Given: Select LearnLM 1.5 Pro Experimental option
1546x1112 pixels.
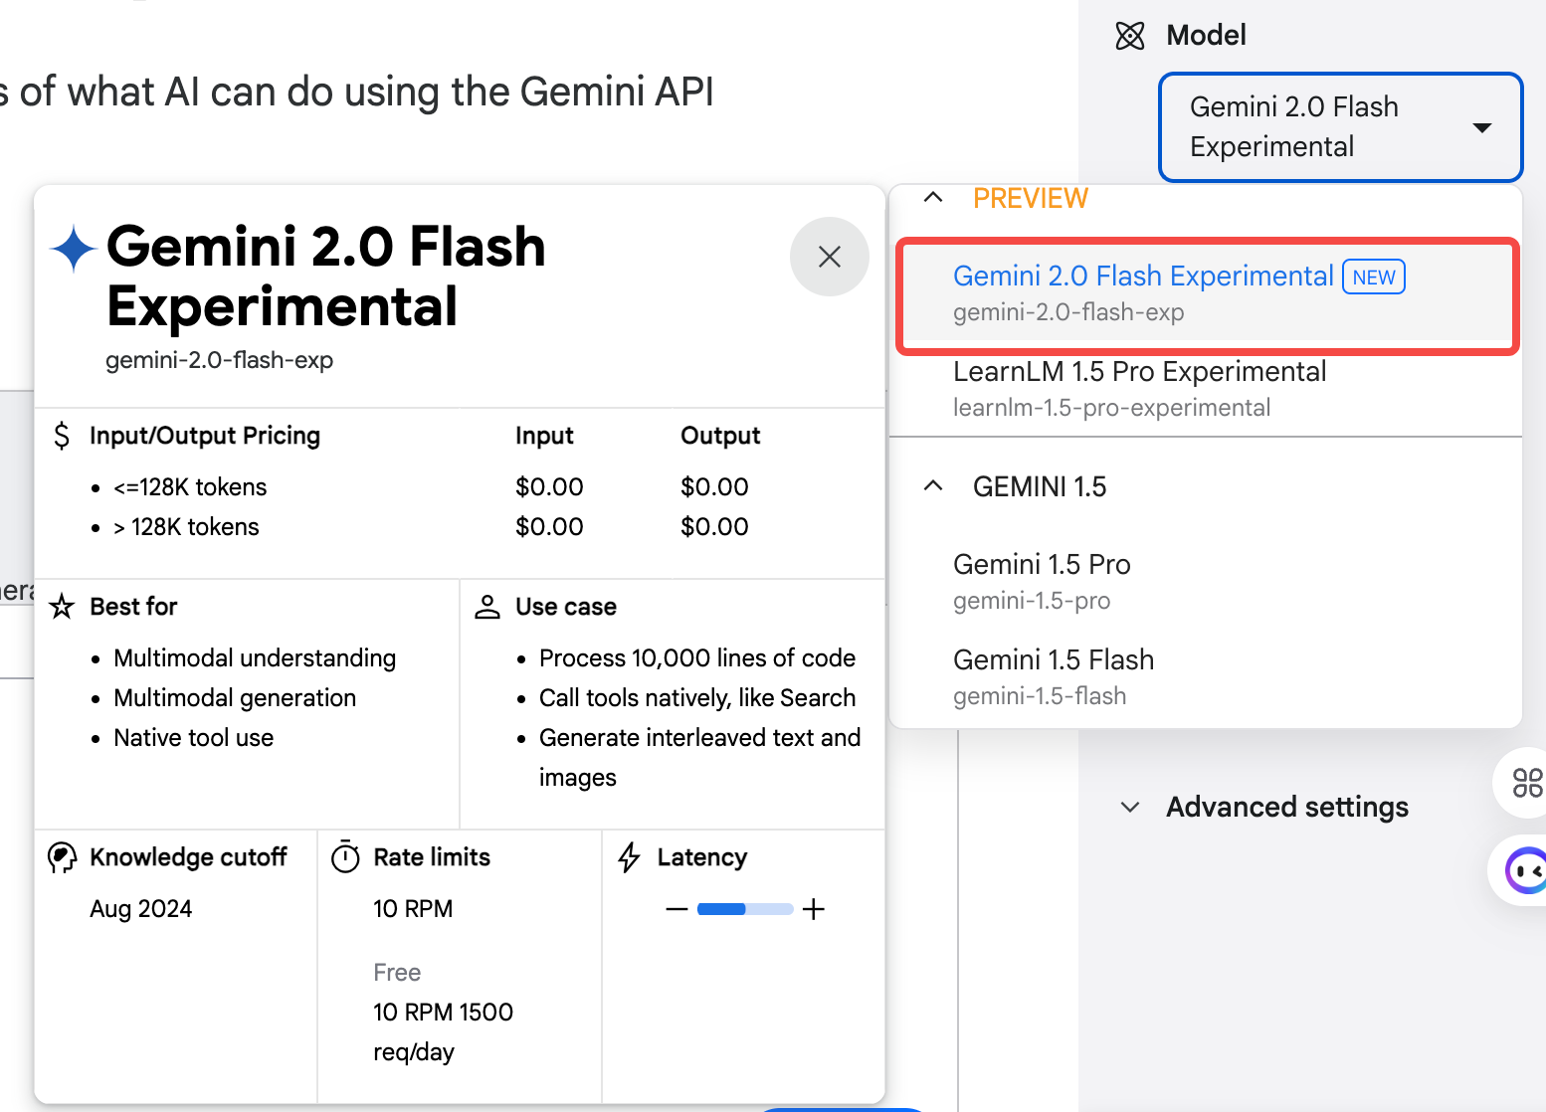Looking at the screenshot, I should point(1207,389).
